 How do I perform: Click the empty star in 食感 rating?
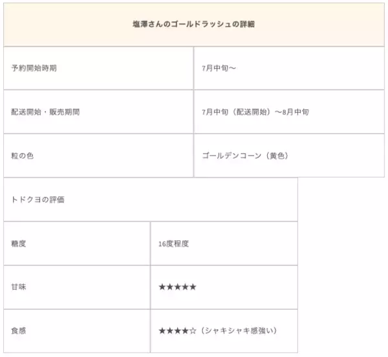coord(193,331)
